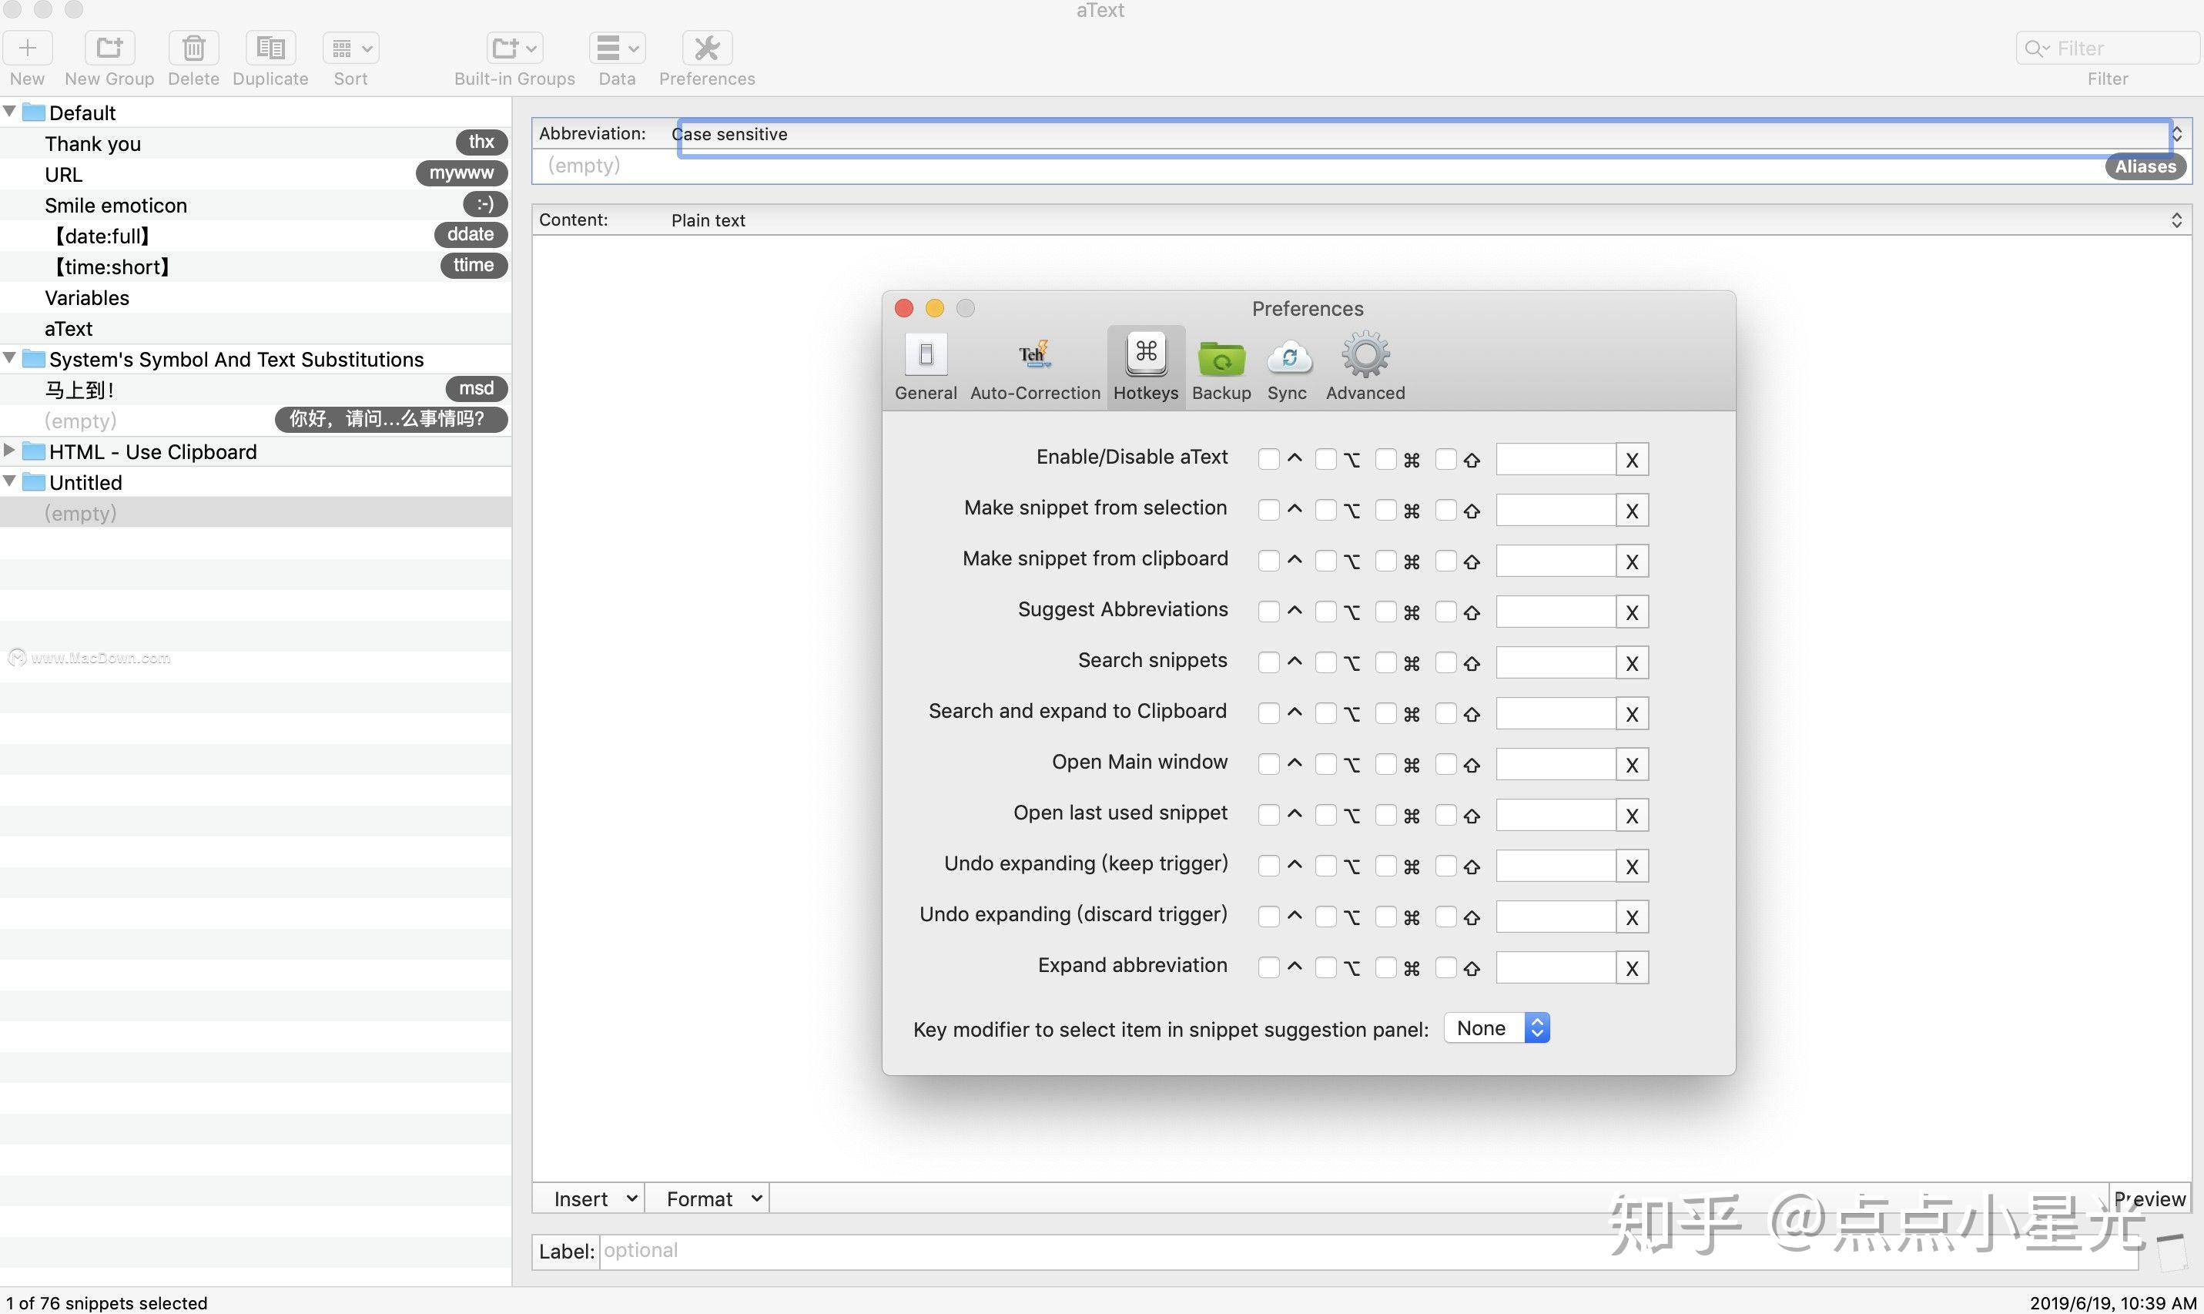
Task: Click the System's Symbol group folder icon
Action: pyautogui.click(x=34, y=359)
